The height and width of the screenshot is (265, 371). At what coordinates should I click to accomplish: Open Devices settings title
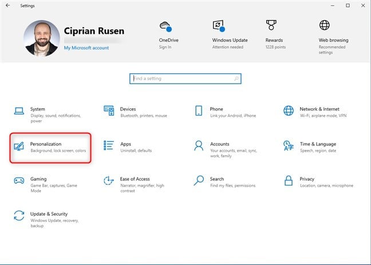point(128,109)
